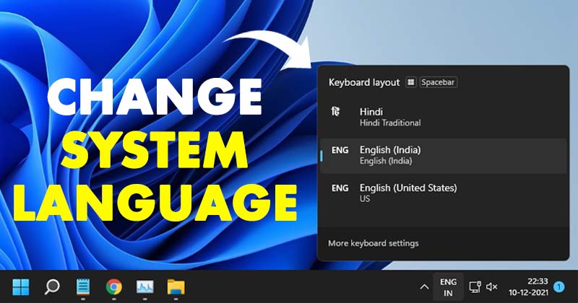Open the notification badge showing 1
578x303 pixels.
tap(558, 287)
